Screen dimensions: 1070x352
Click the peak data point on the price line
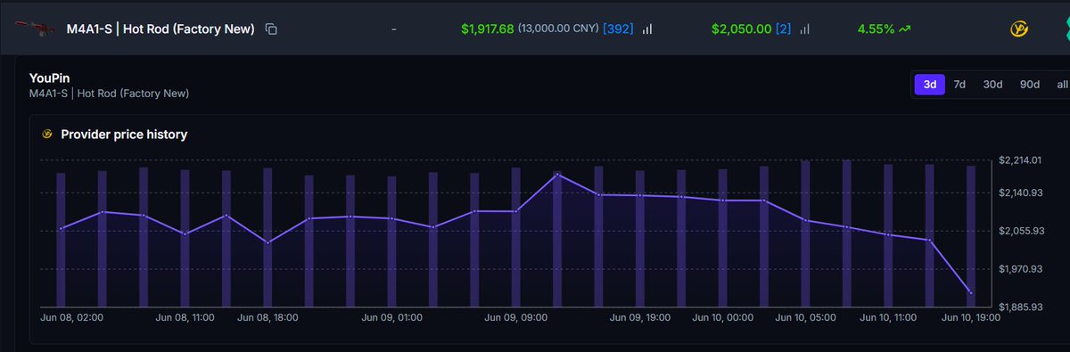click(557, 174)
